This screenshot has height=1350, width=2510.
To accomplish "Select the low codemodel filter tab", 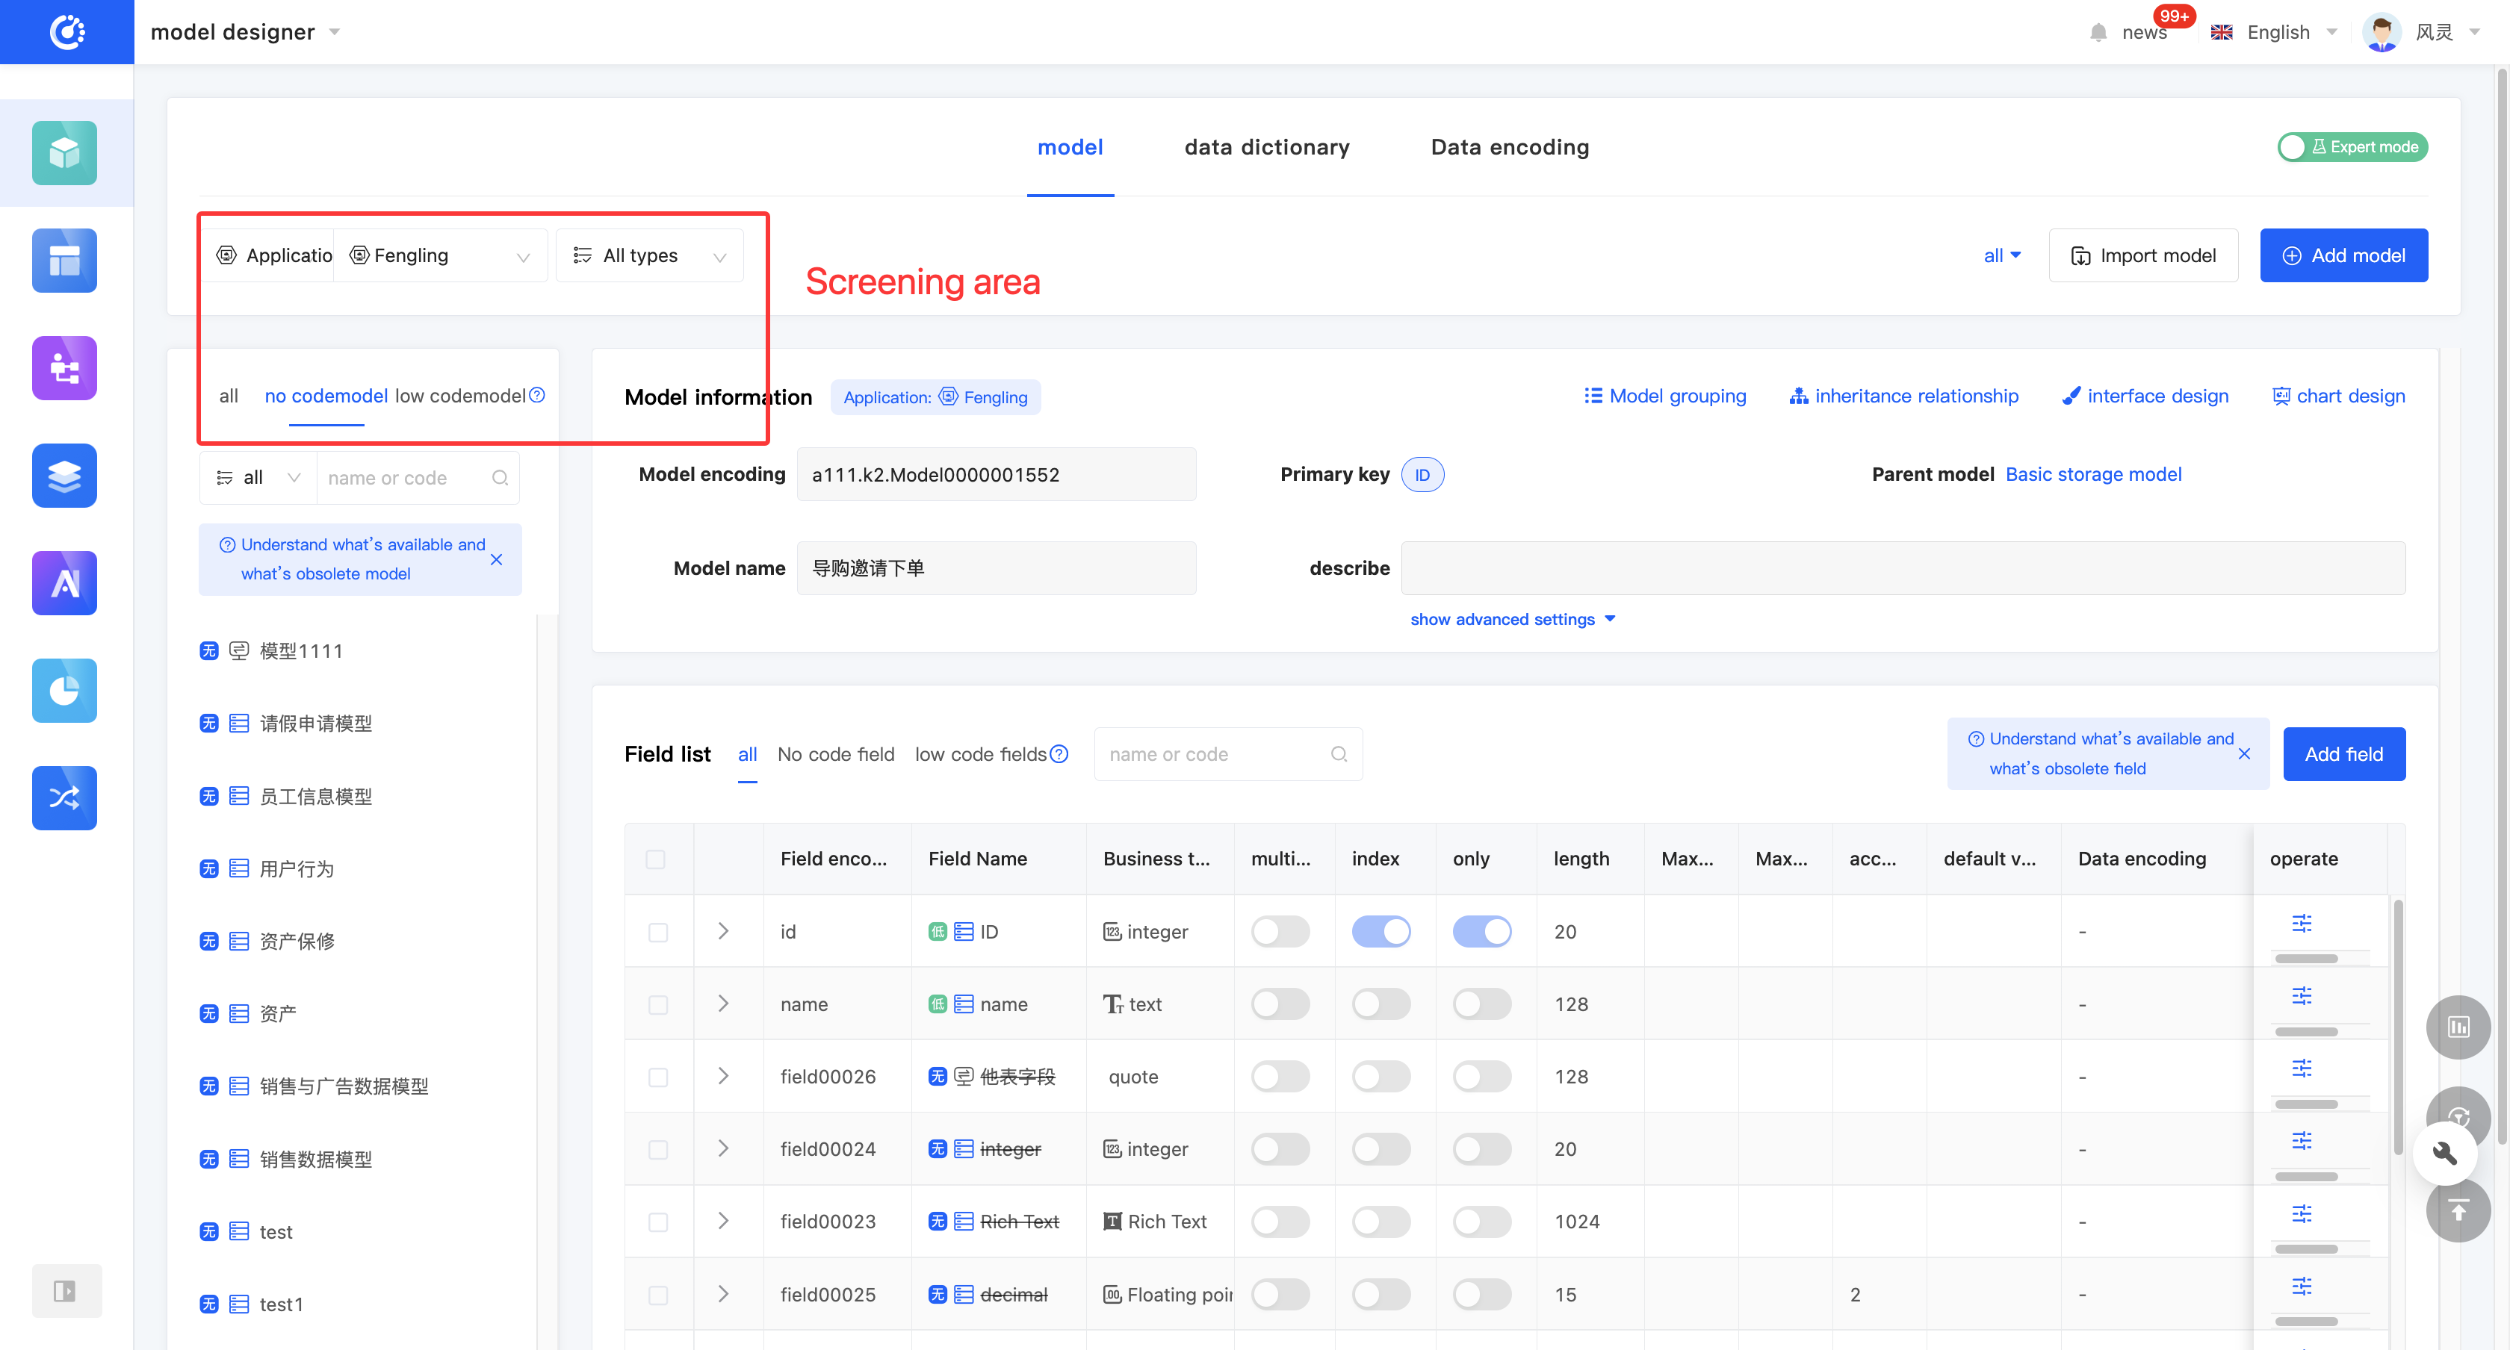I will coord(460,396).
